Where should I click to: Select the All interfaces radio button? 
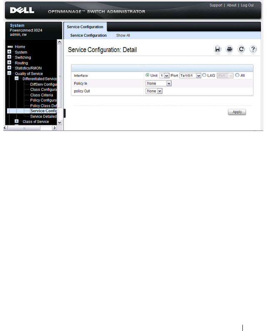237,75
